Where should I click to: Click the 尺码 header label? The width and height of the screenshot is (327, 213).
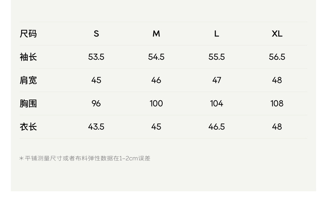(x=28, y=34)
